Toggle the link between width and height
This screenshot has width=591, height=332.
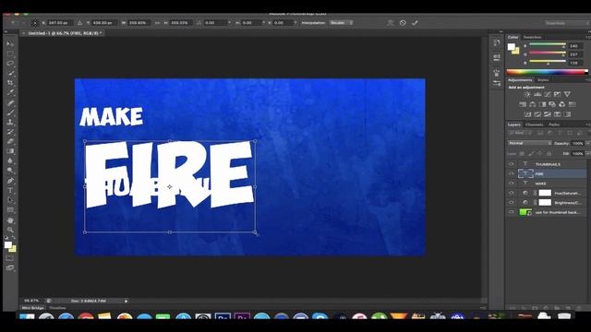point(158,23)
